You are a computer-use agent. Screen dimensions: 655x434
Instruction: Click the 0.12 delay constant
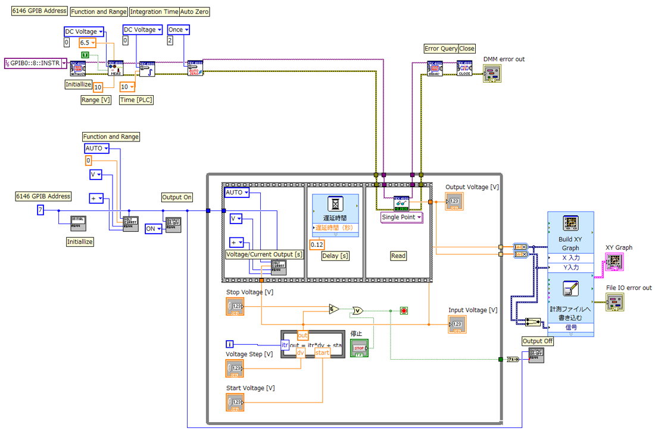317,245
